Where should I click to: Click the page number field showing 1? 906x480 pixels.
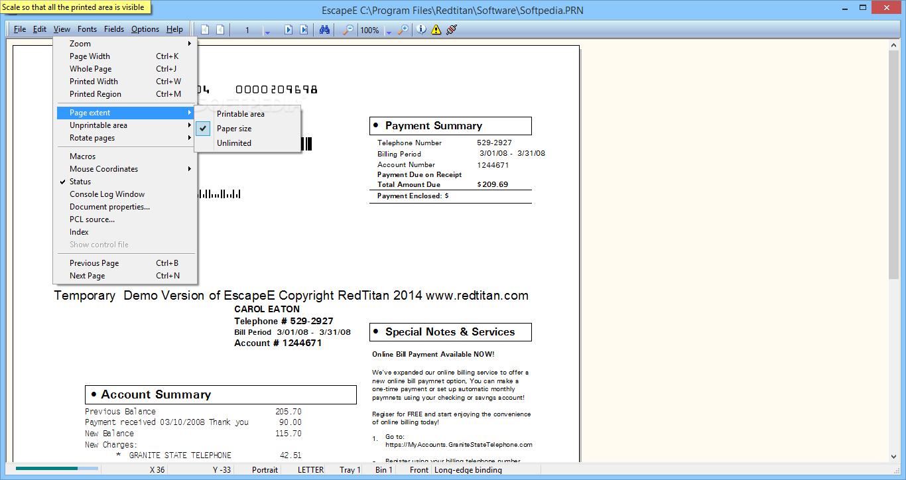click(247, 30)
